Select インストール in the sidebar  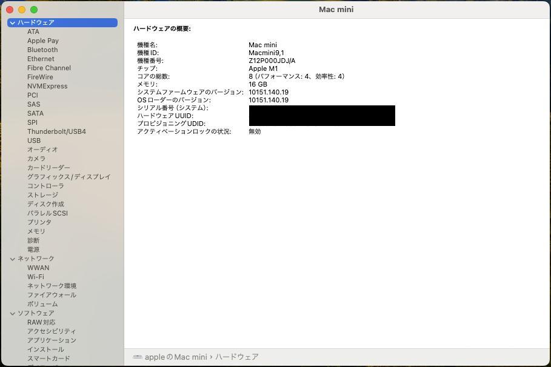click(45, 349)
